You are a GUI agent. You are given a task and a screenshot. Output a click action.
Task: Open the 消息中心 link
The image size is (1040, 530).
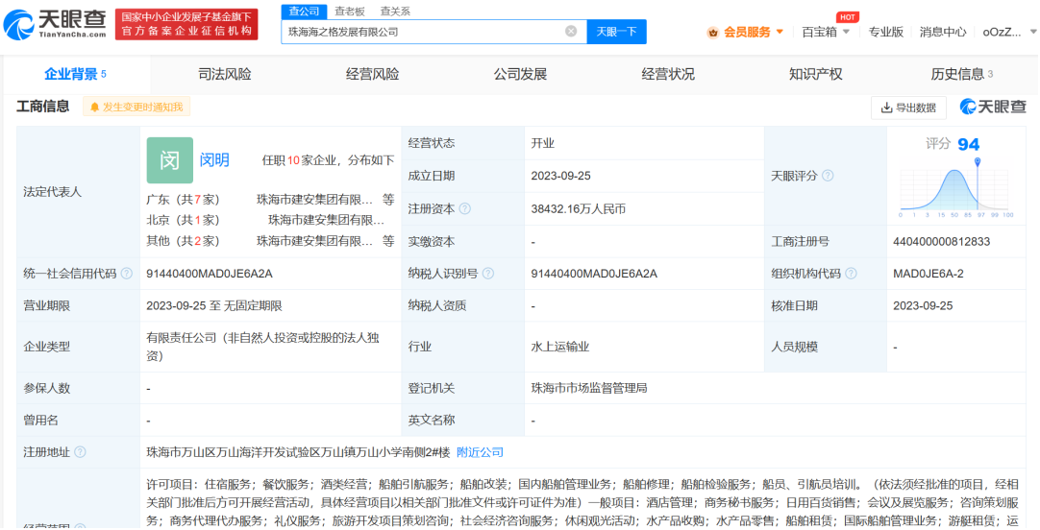tap(943, 32)
